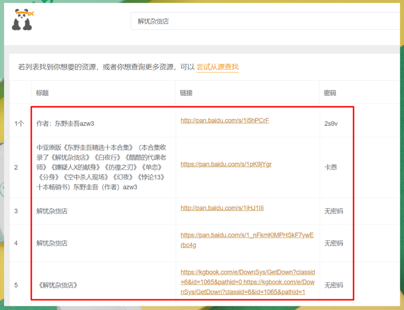Open the 尝试从源查找 link

point(218,67)
